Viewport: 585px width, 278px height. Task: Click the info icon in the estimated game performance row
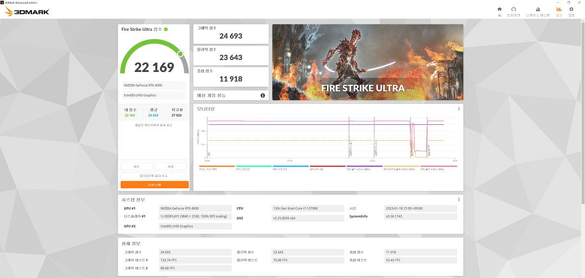pos(263,96)
